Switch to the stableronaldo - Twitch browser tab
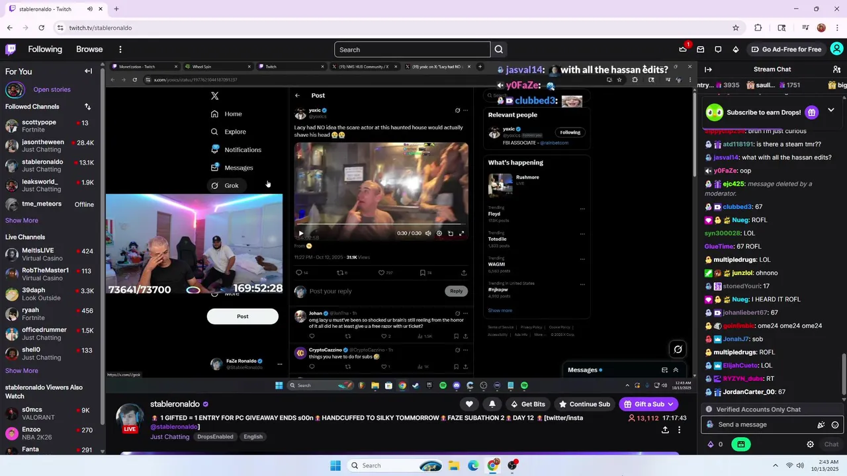The height and width of the screenshot is (476, 847). [x=54, y=9]
